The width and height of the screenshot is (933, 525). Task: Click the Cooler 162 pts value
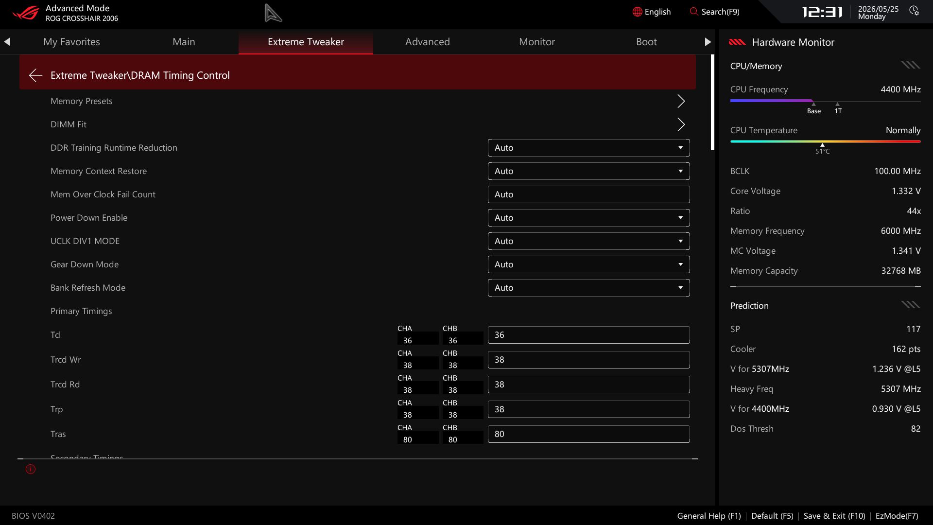tap(906, 349)
